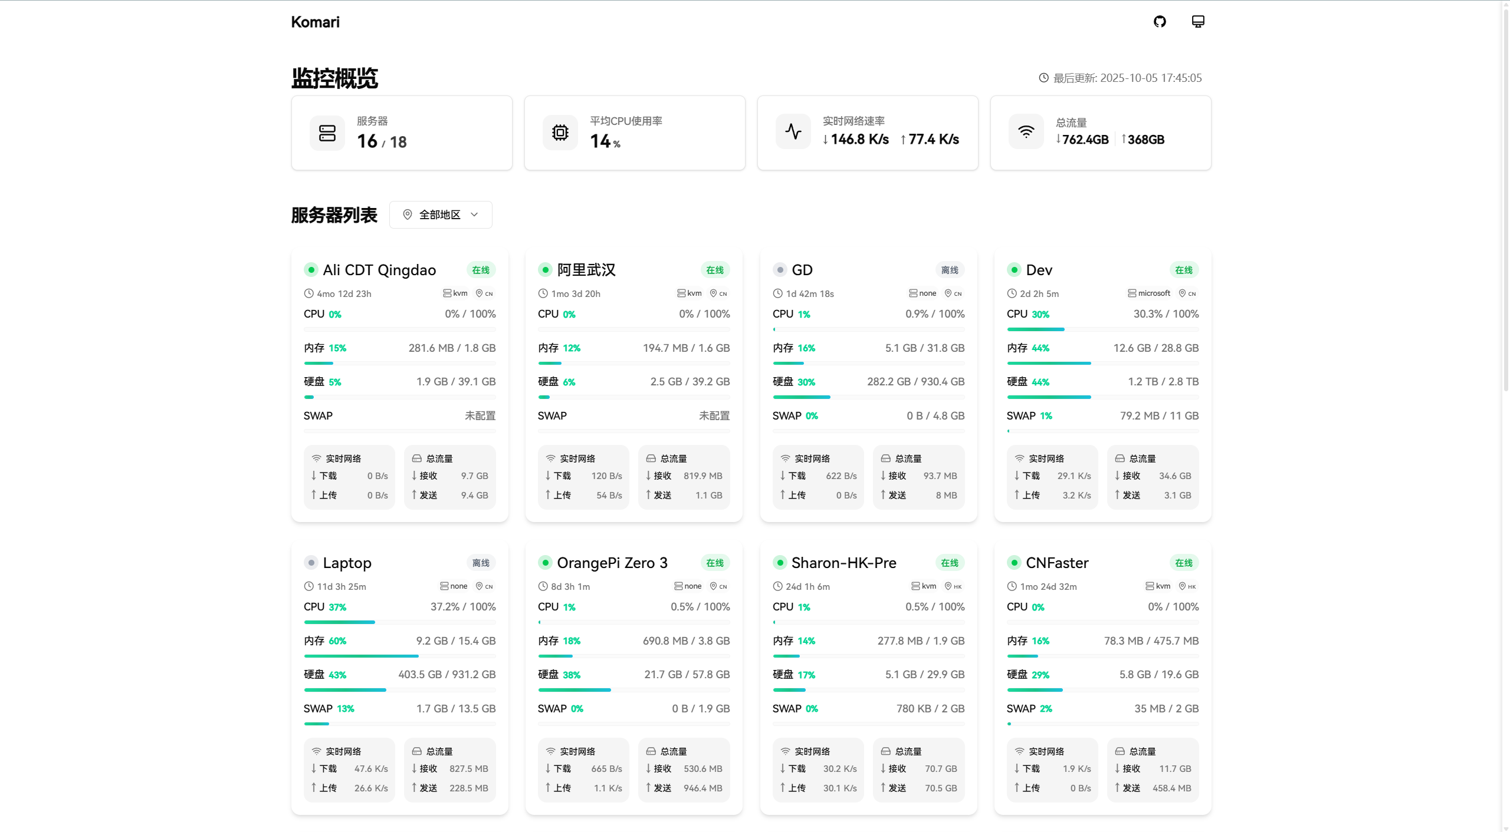This screenshot has height=832, width=1510.
Task: Click the activity pulse icon for network speed
Action: (x=793, y=132)
